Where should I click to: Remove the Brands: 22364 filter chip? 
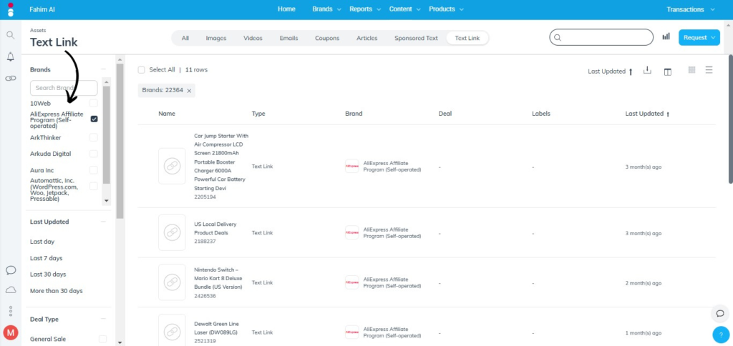pyautogui.click(x=189, y=91)
